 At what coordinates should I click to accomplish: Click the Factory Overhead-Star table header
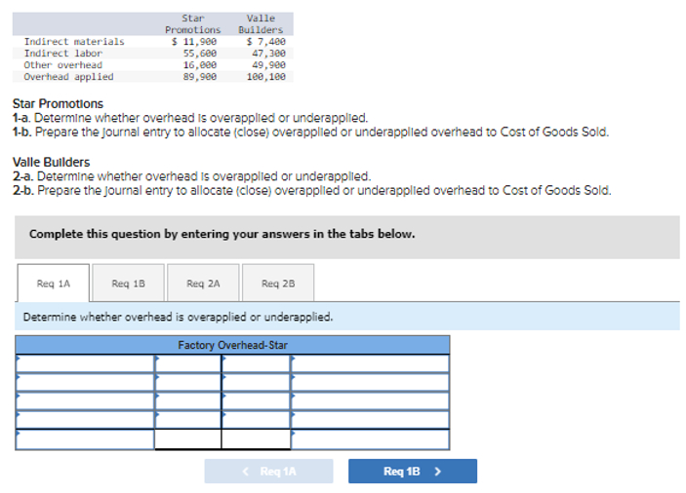tap(232, 345)
